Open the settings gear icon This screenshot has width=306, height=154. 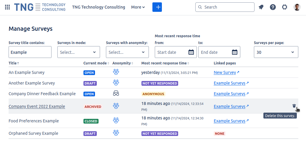[284, 7]
